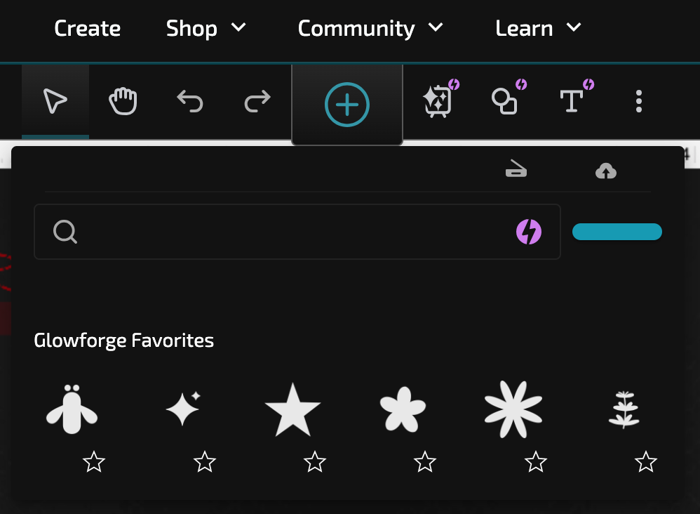Click the undo arrow
Image resolution: width=700 pixels, height=514 pixels.
pos(190,101)
